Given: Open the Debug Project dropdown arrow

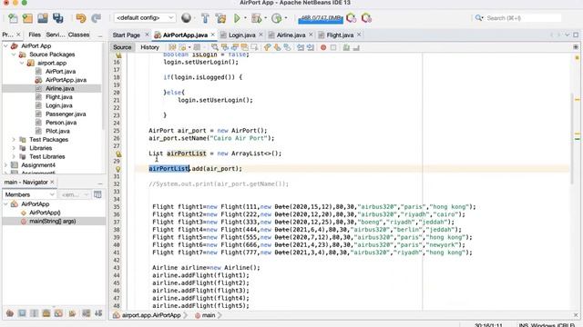Looking at the screenshot, I should 265,18.
